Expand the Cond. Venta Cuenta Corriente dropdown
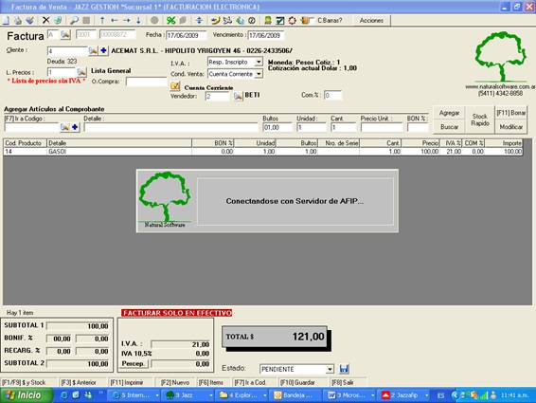The height and width of the screenshot is (403, 536). pos(259,74)
